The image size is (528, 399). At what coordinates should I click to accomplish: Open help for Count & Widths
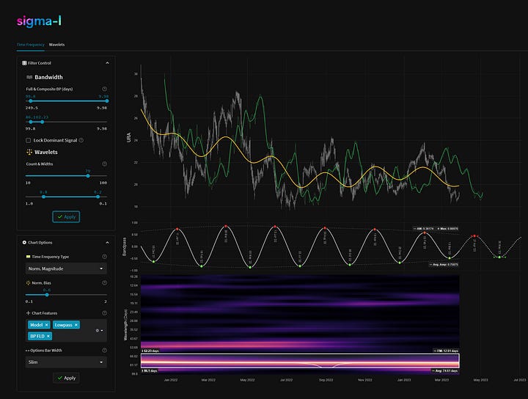(104, 164)
